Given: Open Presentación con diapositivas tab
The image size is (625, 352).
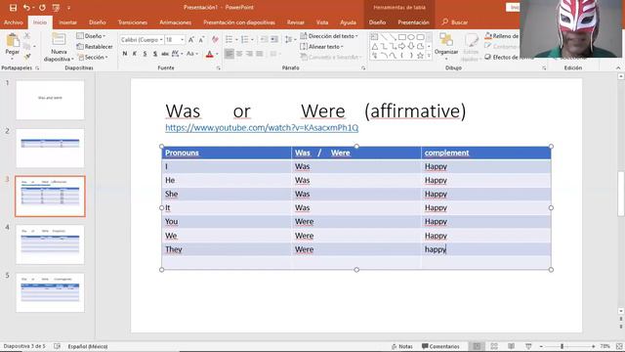Looking at the screenshot, I should (239, 22).
